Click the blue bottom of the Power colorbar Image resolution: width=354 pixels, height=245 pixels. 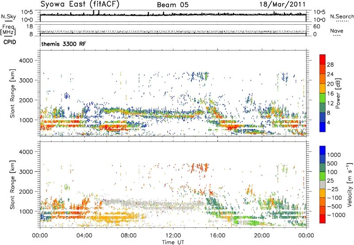(323, 127)
